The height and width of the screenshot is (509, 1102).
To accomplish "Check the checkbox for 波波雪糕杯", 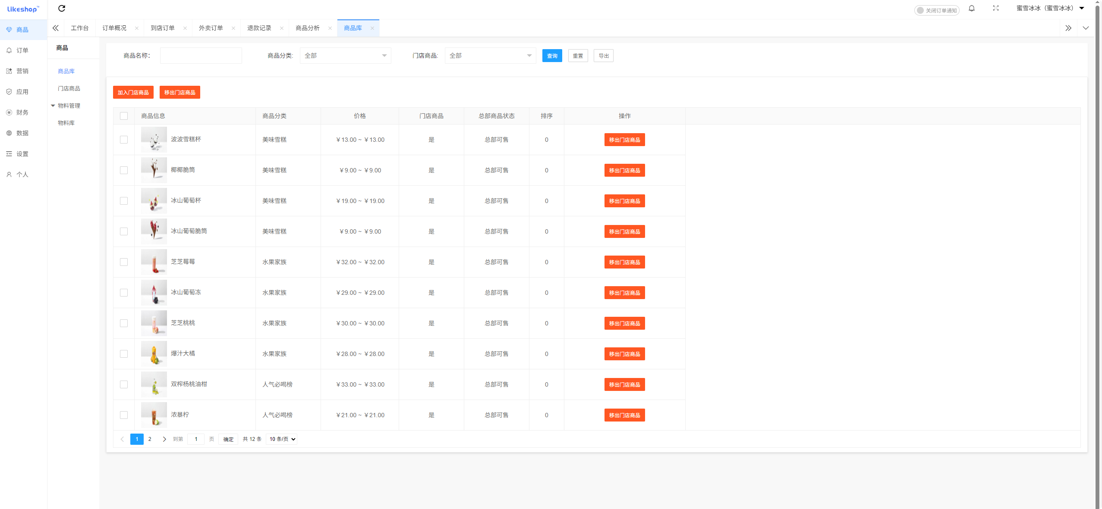I will click(x=124, y=140).
